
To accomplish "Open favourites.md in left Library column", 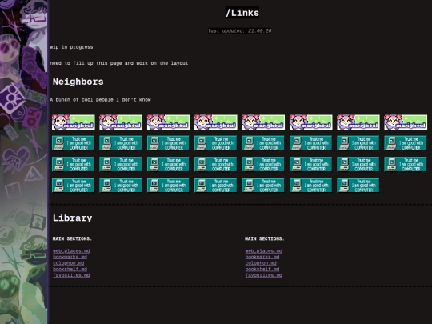I will [71, 275].
